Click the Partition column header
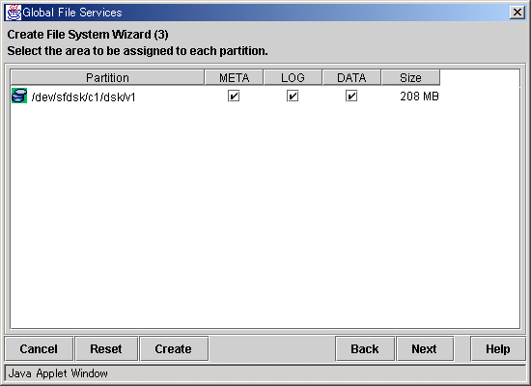The image size is (531, 386). click(107, 77)
